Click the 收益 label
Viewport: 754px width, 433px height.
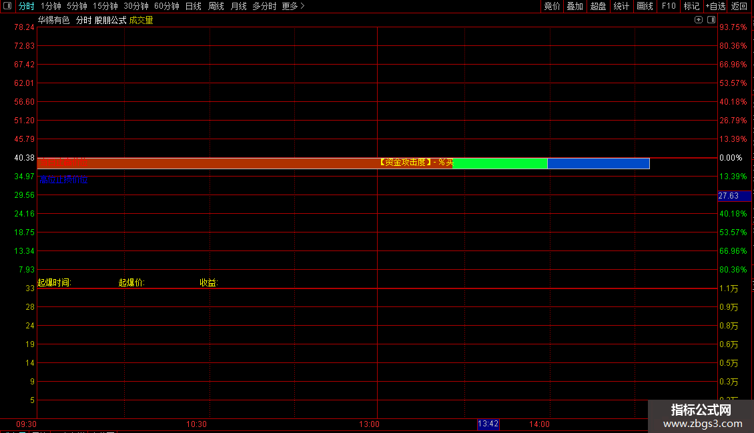click(x=209, y=282)
